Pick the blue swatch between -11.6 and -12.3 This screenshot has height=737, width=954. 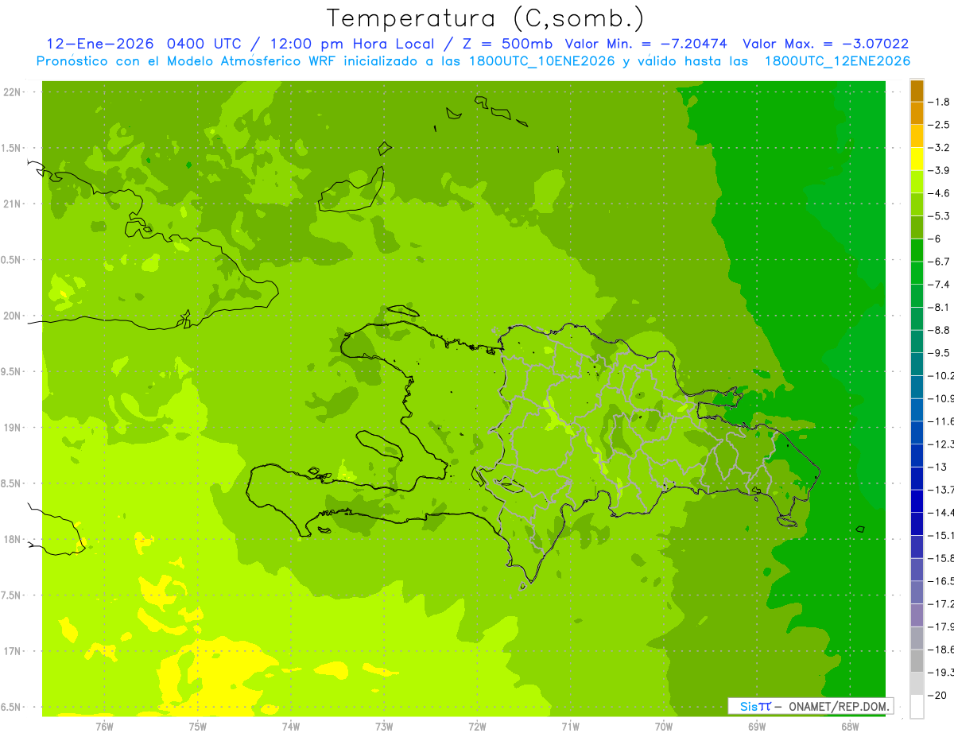[917, 432]
